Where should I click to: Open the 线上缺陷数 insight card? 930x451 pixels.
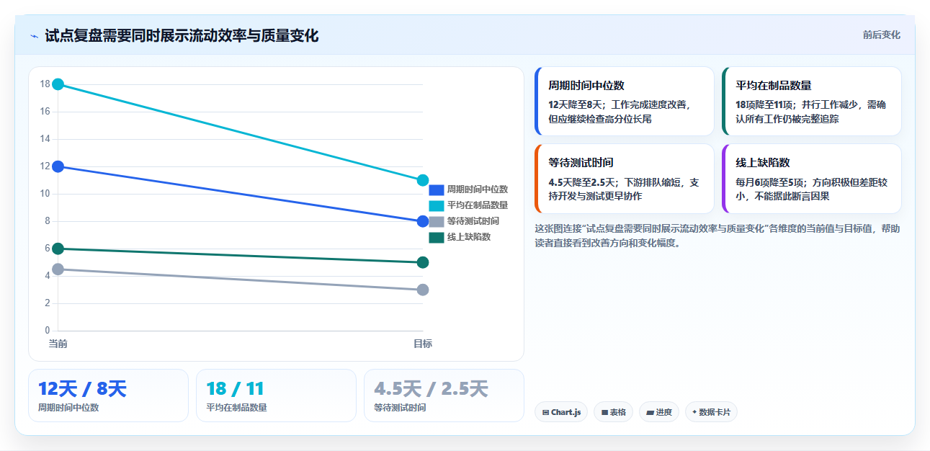(812, 179)
